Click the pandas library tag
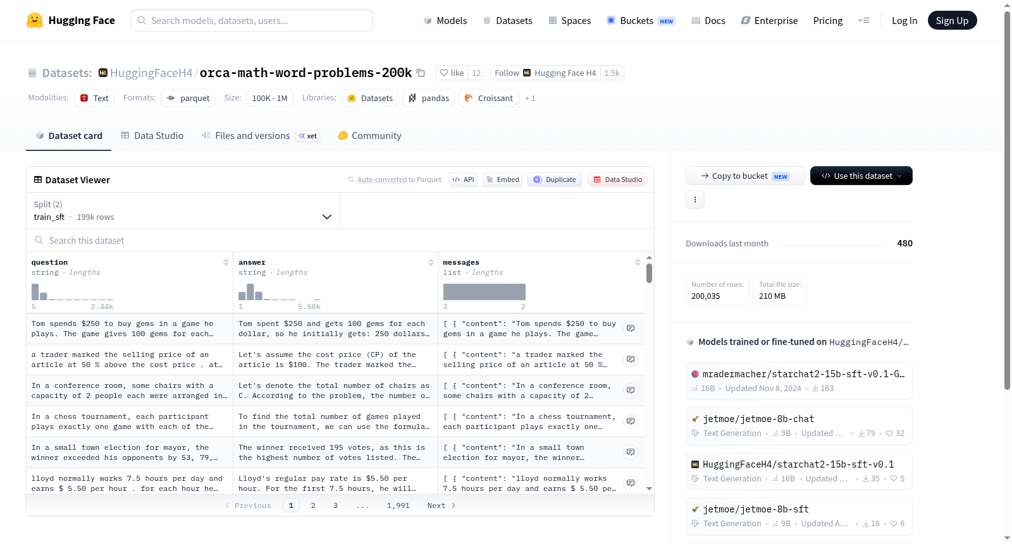Viewport: 1012px width, 544px height. [x=428, y=98]
